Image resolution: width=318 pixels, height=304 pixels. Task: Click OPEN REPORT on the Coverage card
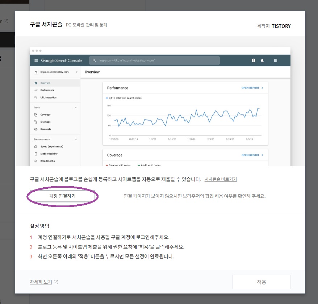pyautogui.click(x=252, y=155)
